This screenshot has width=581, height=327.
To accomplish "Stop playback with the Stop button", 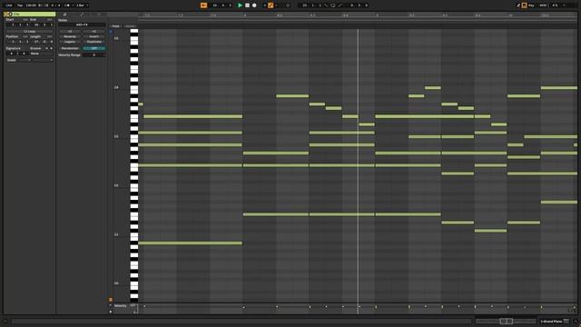I will point(247,5).
